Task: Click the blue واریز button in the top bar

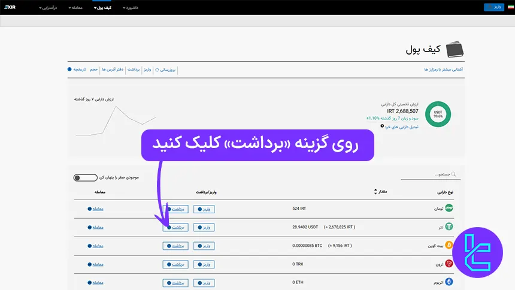Action: 494,7
